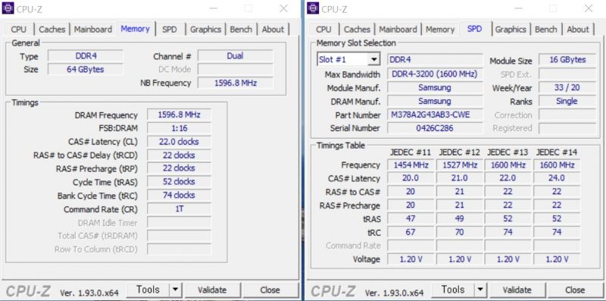Click the Module Manuf. Samsung value
This screenshot has height=301, width=606.
pos(435,87)
